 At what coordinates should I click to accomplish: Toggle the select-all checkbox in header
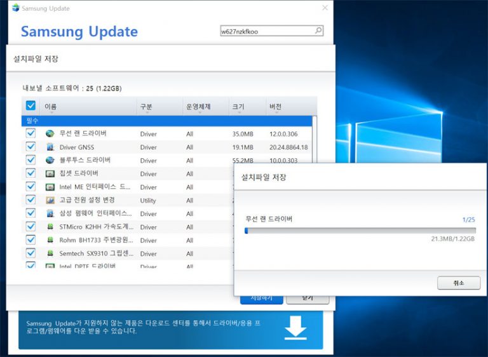coord(30,105)
